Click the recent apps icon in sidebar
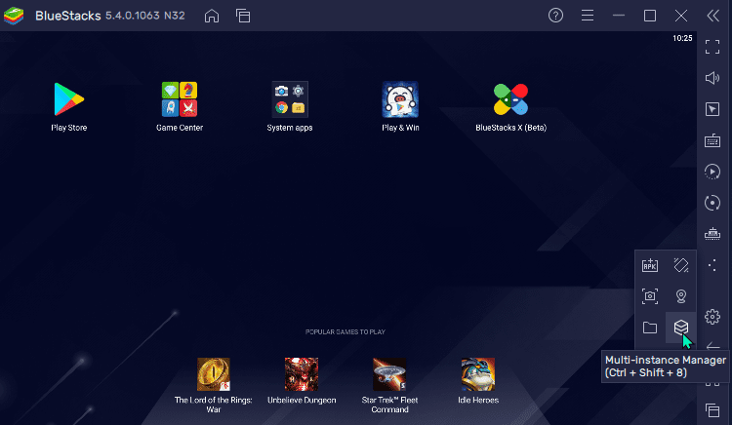This screenshot has height=425, width=732. pos(712,410)
